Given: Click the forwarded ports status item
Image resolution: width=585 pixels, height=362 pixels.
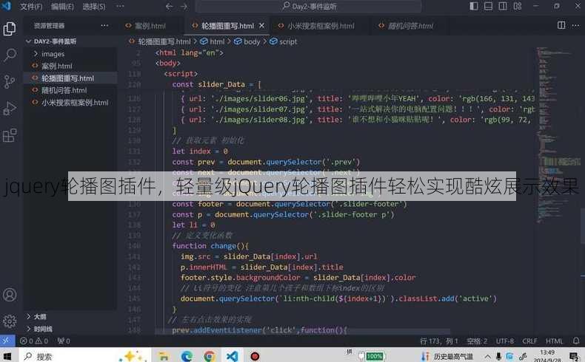Looking at the screenshot, I should [x=64, y=341].
